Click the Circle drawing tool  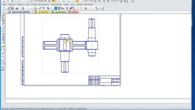coord(3,53)
